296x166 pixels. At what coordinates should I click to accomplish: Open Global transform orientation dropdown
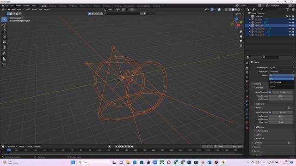[x=109, y=10]
